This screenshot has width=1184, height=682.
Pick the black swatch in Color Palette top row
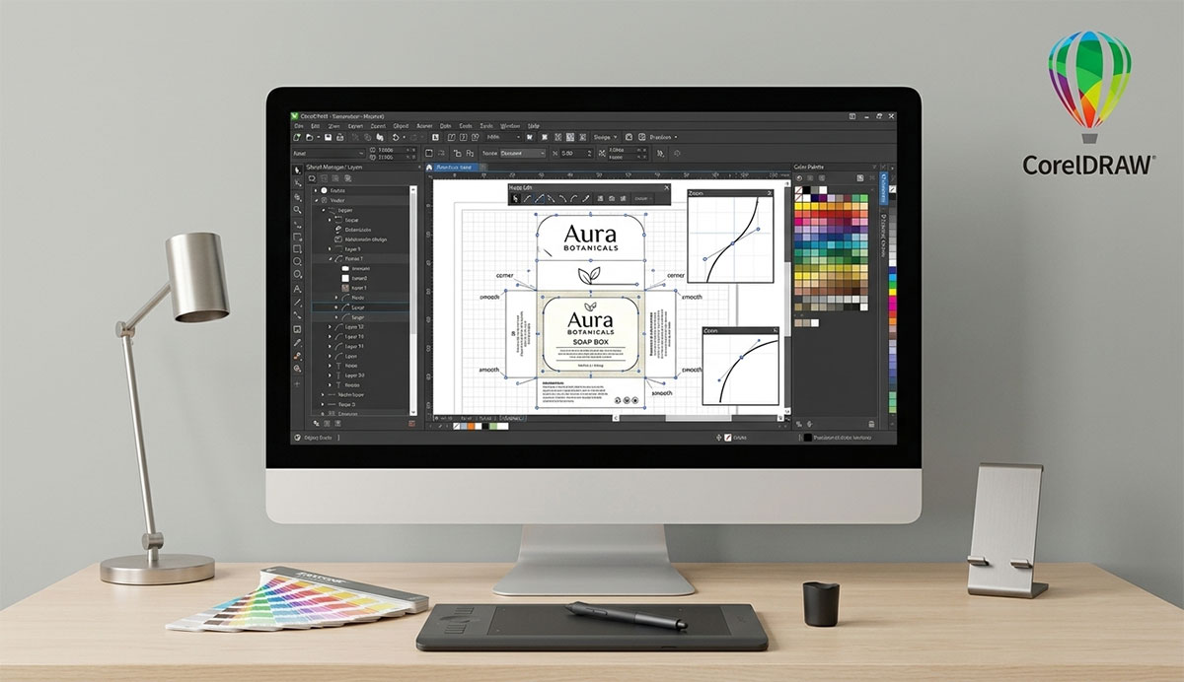point(806,190)
